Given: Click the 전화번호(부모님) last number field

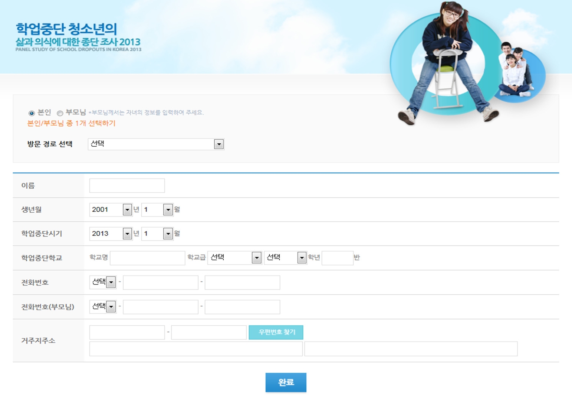Looking at the screenshot, I should 242,307.
